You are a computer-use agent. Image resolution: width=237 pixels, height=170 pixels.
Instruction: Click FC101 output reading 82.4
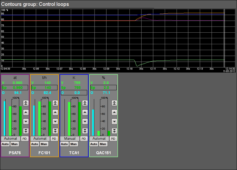pyautogui.click(x=47, y=93)
